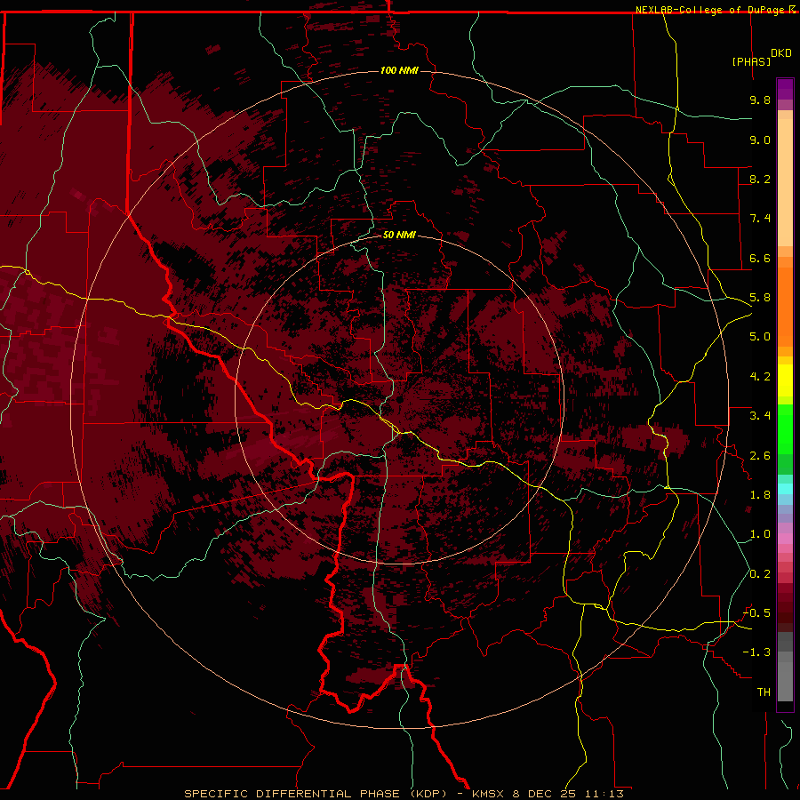Screen dimensions: 800x800
Task: Select the 7.4 value on color scale
Action: pos(760,219)
